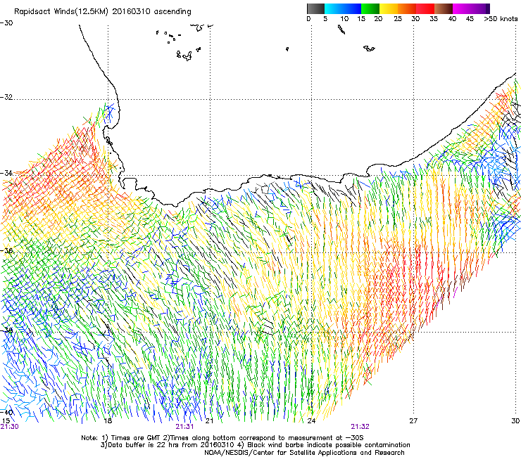Click the longitude 15 axis label
The width and height of the screenshot is (521, 457).
point(6,421)
